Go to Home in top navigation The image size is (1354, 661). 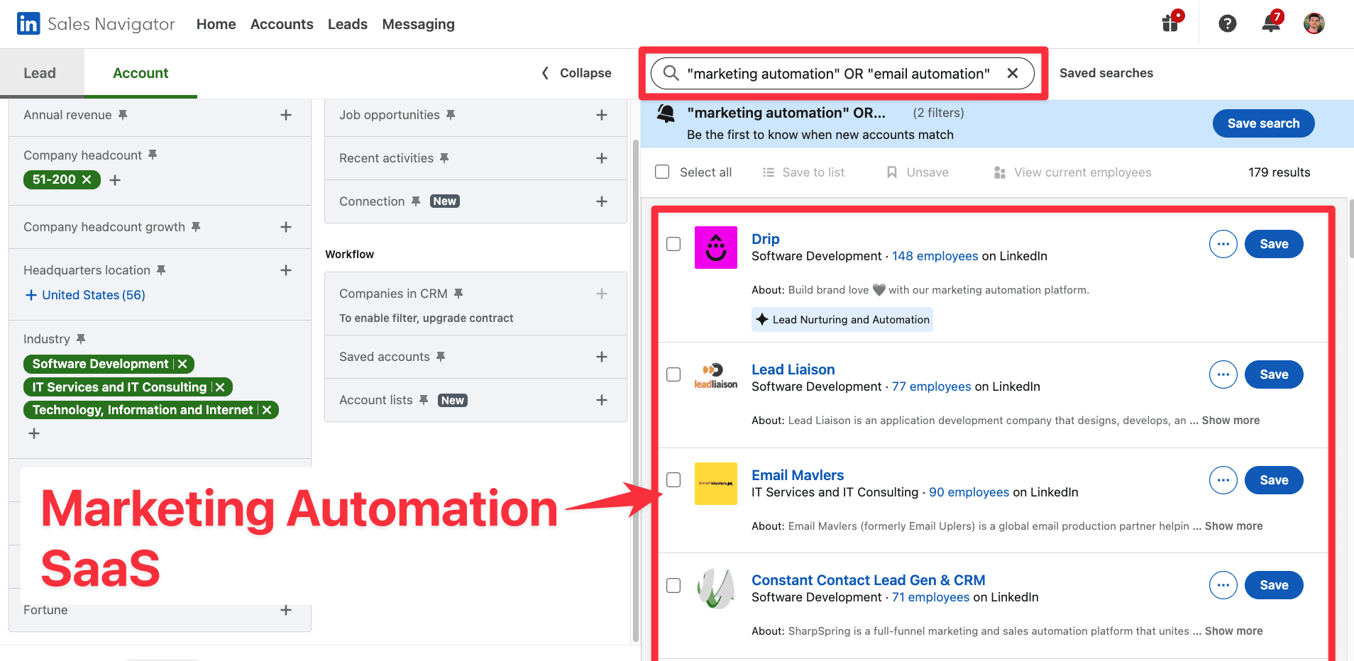tap(216, 24)
